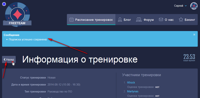Go to the Форум section
The height and width of the screenshot is (98, 200).
145,20
